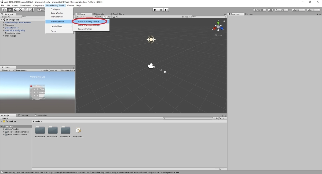Click the red X axis of scene gizmo
The width and height of the screenshot is (322, 174).
[x=215, y=28]
